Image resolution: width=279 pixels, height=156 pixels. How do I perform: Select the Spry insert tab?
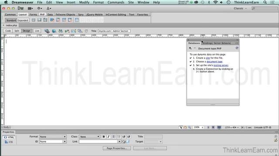pos(81,14)
